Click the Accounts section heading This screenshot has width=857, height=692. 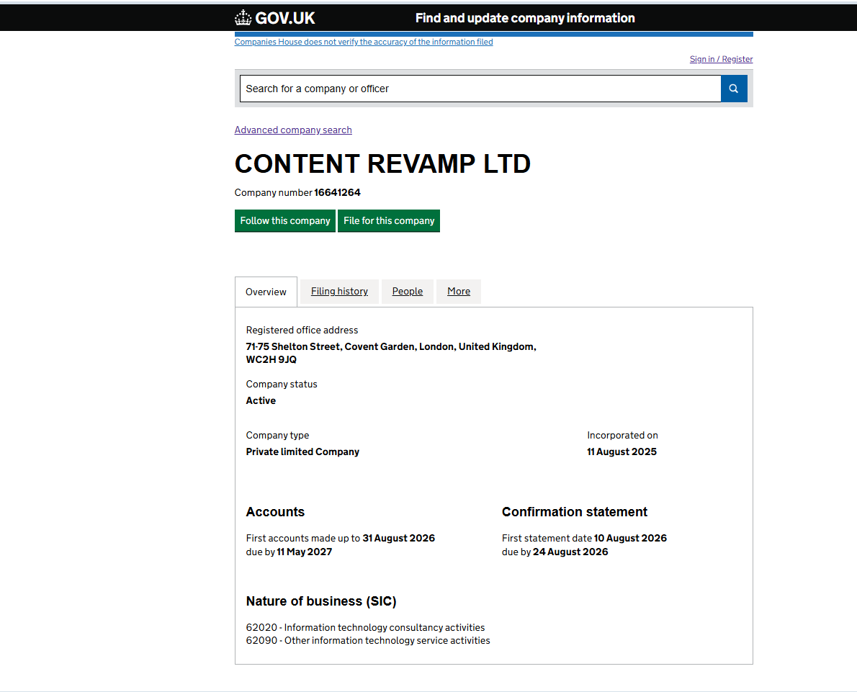275,512
